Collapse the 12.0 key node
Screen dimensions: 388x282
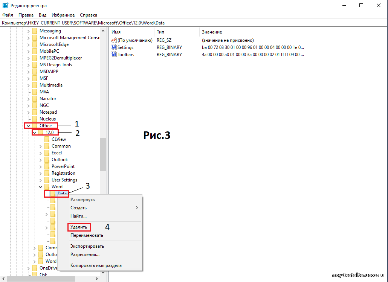pyautogui.click(x=35, y=133)
